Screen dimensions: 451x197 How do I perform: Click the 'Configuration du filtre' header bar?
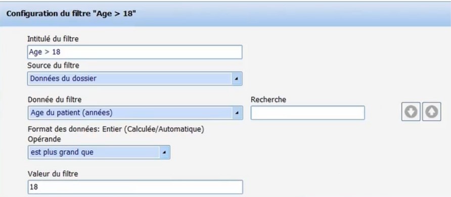click(x=225, y=14)
